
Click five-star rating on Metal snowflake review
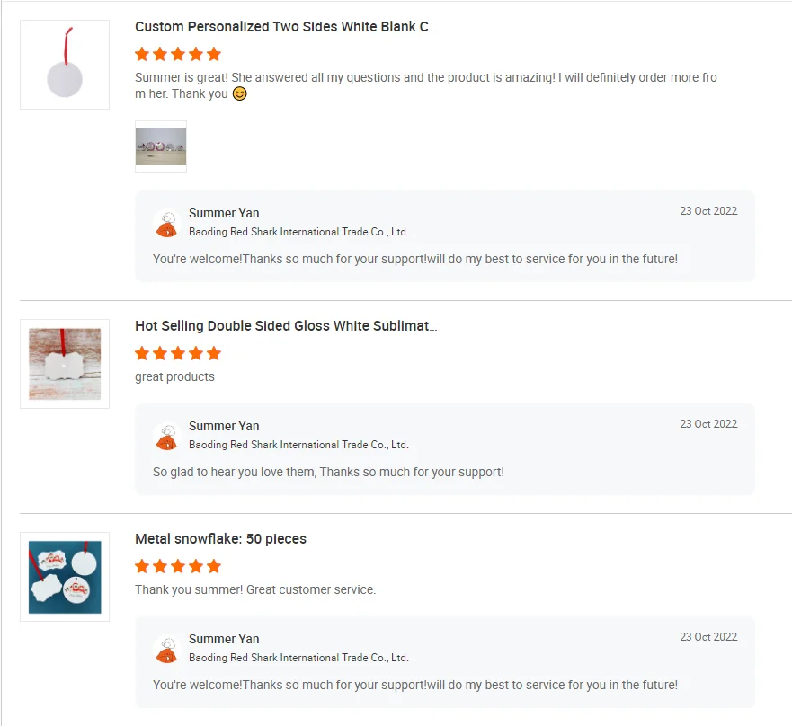pos(178,566)
